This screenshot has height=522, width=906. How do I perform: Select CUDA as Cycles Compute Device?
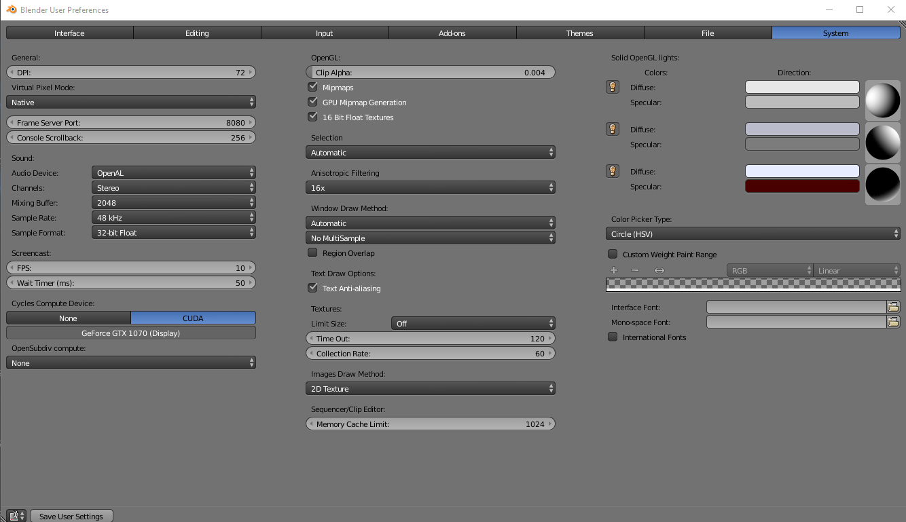click(193, 318)
